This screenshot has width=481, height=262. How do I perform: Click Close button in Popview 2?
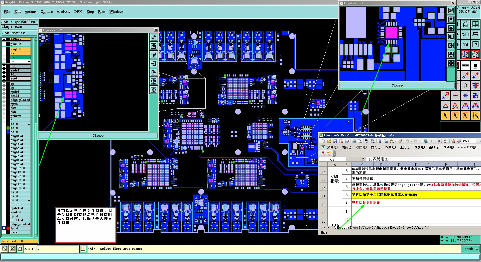tap(98, 135)
